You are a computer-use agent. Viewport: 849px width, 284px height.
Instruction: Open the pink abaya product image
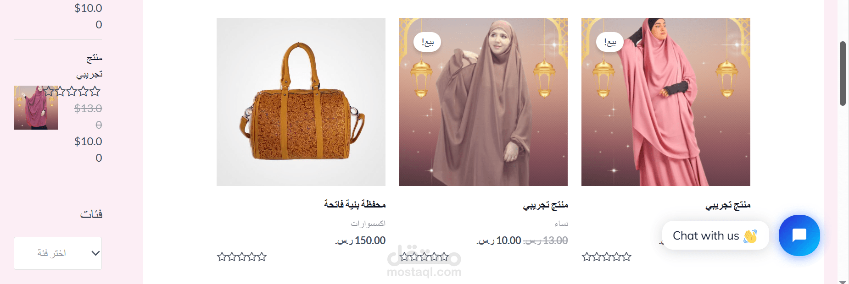[666, 102]
